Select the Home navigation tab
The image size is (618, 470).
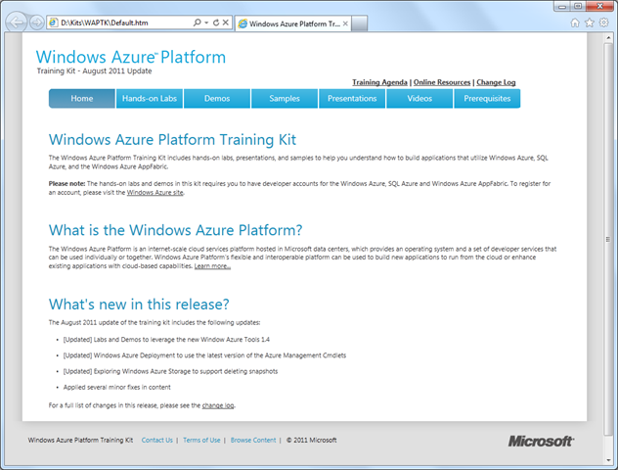pyautogui.click(x=82, y=98)
